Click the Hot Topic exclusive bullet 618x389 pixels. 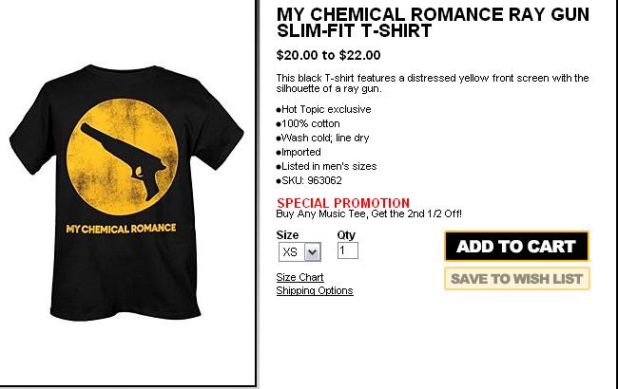(x=323, y=109)
